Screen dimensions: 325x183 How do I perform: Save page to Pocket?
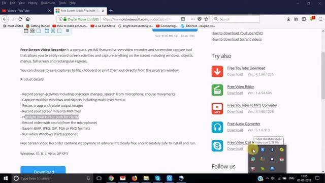click(200, 19)
